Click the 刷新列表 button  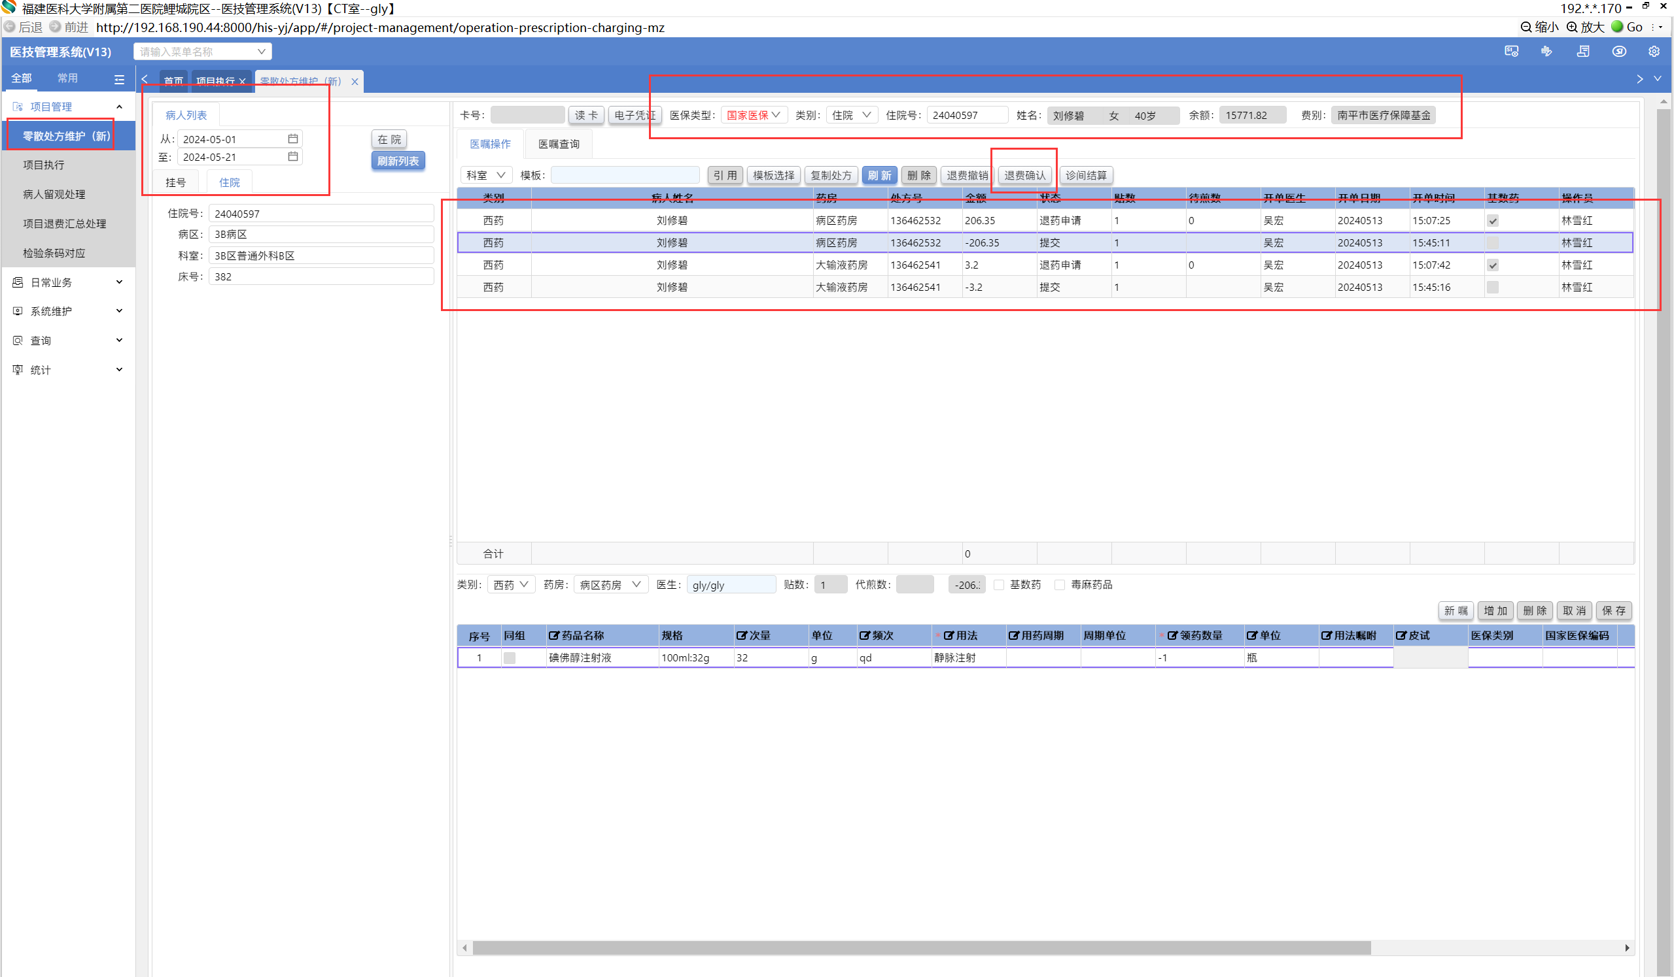click(397, 161)
